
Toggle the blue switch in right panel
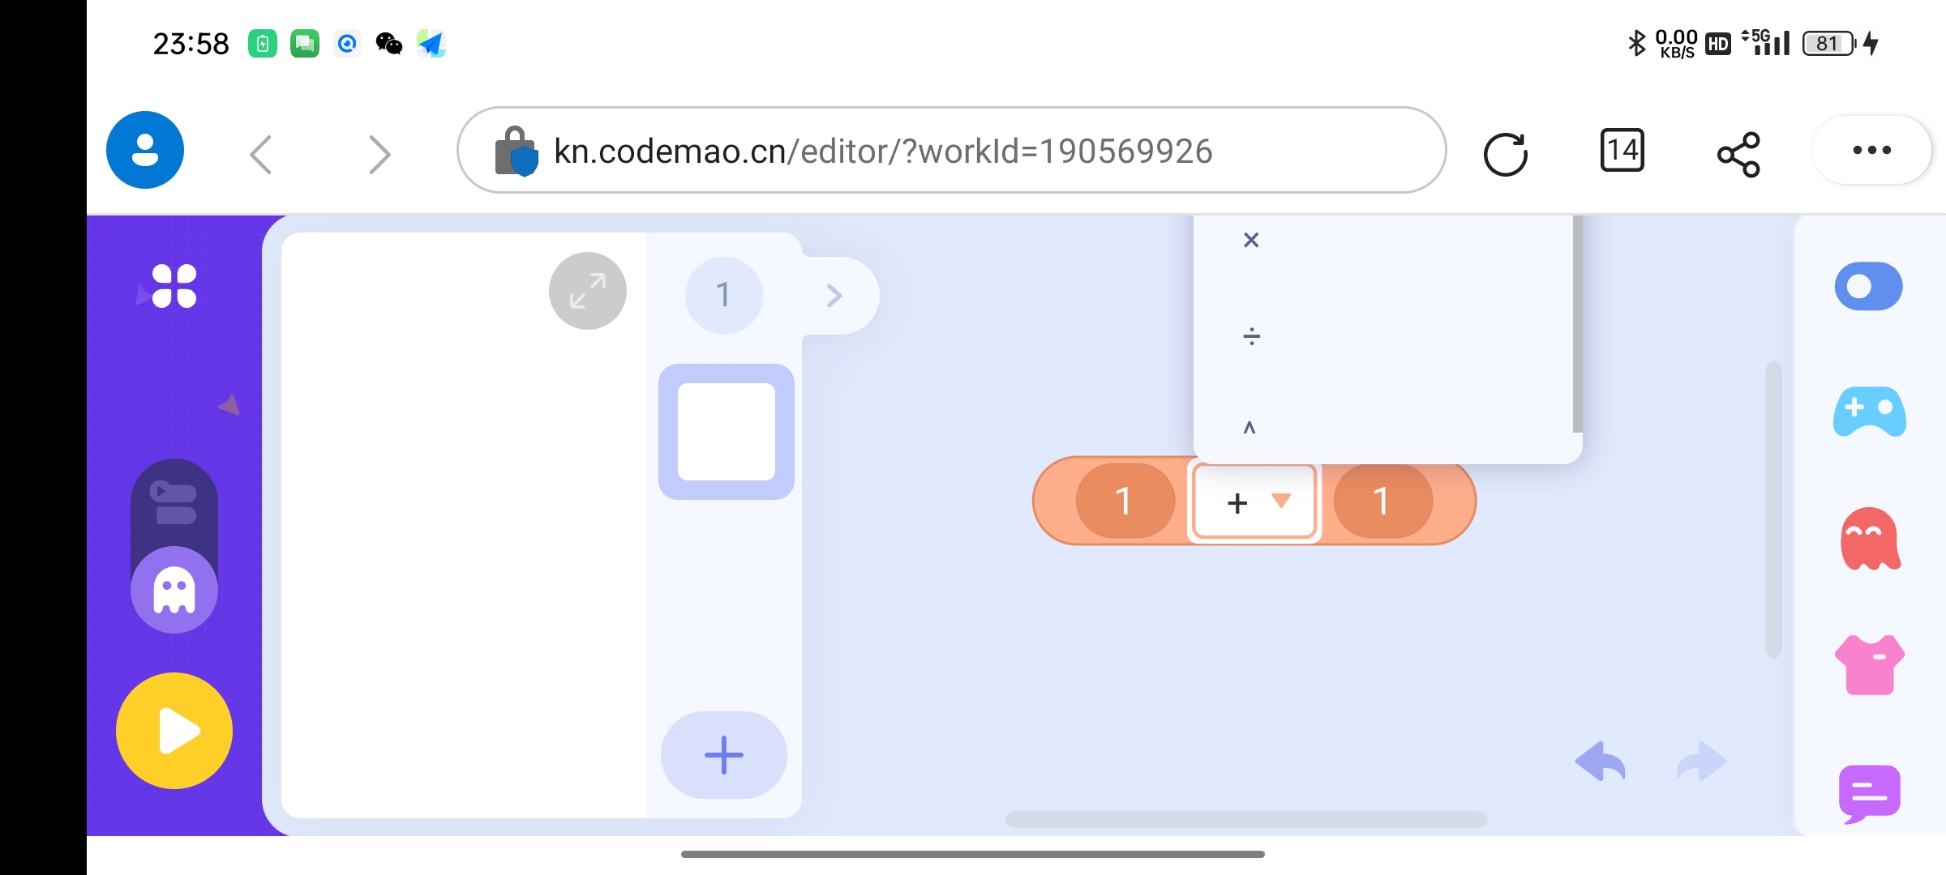tap(1869, 286)
